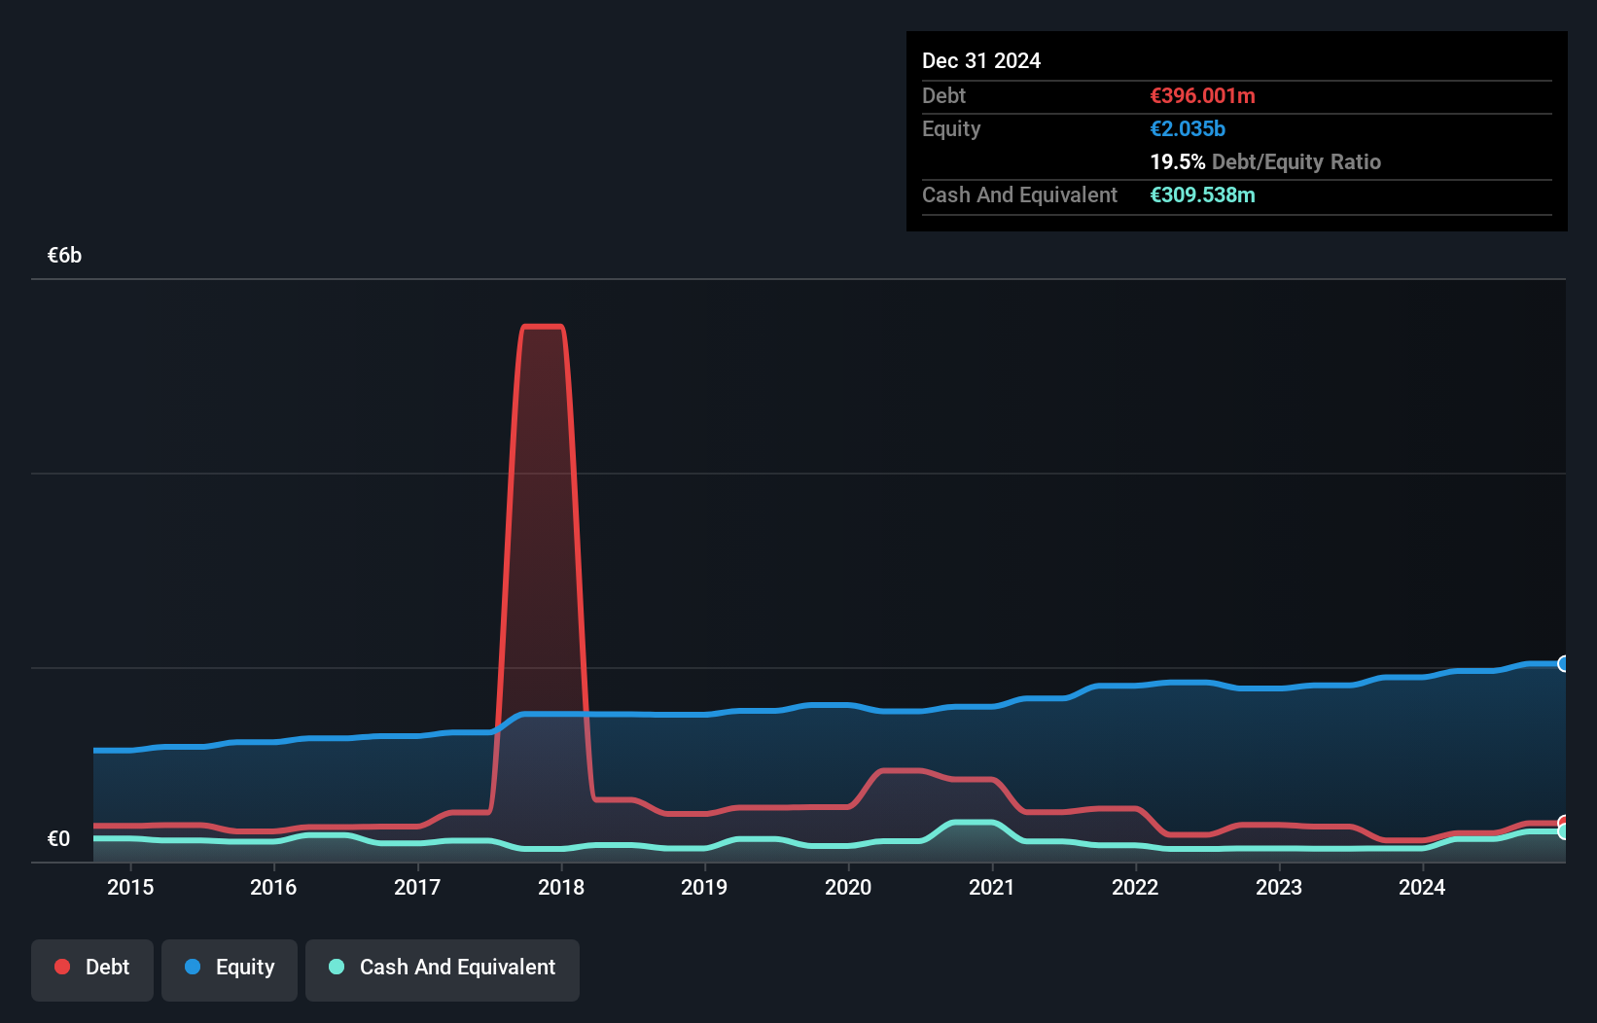The image size is (1597, 1023).
Task: Click the 2015 x-axis label
Action: click(130, 887)
